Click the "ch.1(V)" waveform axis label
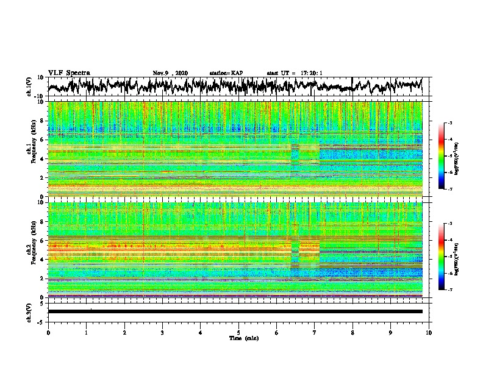483x373 pixels. 29,87
